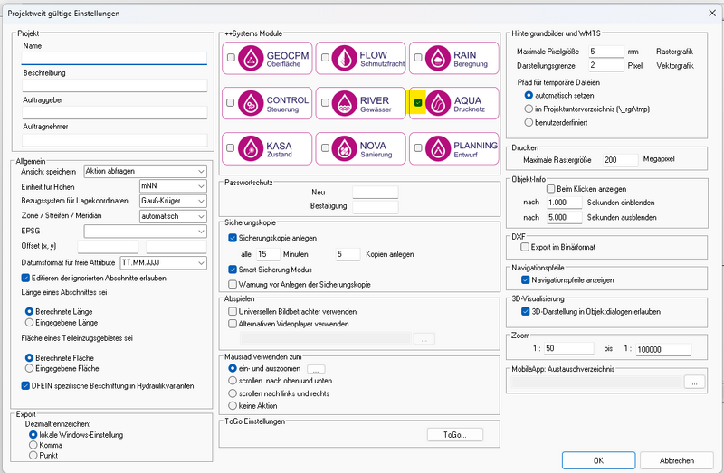This screenshot has width=724, height=473.
Task: Enable the RAIN module checkbox
Action: coord(418,58)
